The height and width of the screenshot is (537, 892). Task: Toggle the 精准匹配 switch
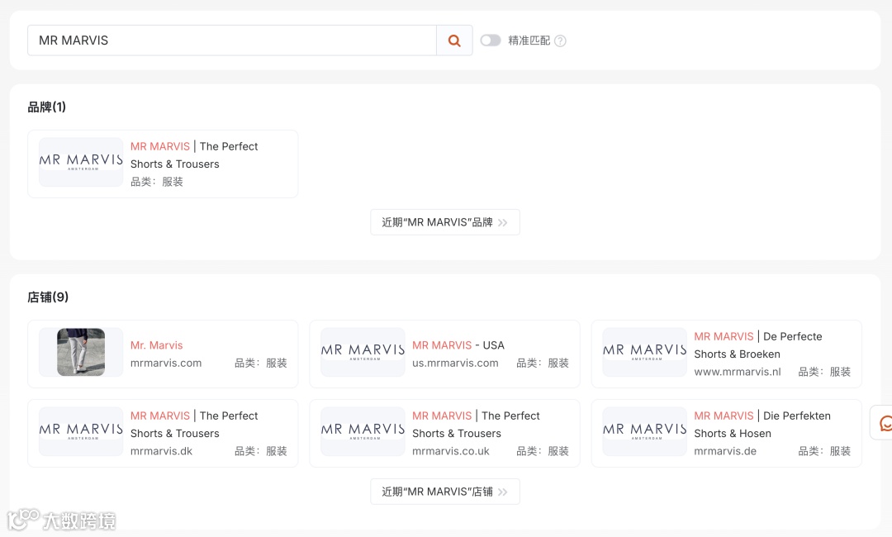[491, 40]
